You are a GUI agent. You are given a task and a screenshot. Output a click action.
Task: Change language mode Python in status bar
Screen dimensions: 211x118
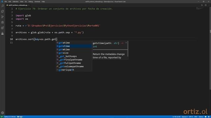tap(201, 117)
